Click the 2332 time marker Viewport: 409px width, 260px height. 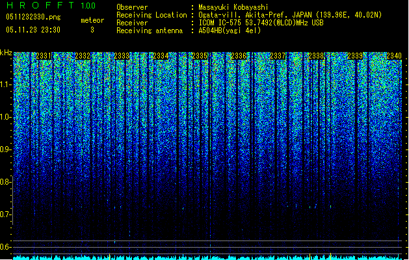[83, 56]
